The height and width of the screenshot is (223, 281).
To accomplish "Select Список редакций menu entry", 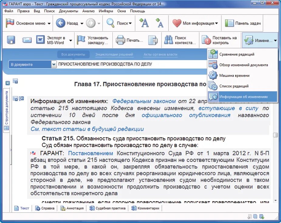I will click(x=242, y=86).
